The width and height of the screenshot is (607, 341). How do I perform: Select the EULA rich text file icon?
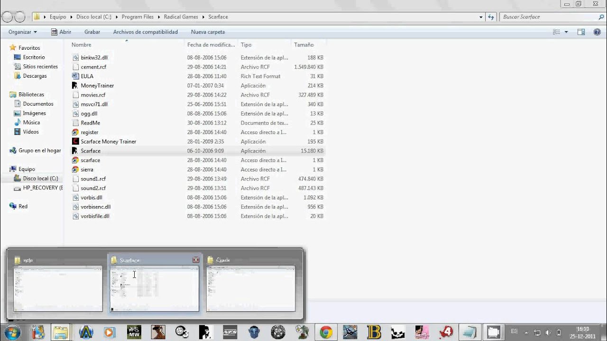tap(75, 76)
